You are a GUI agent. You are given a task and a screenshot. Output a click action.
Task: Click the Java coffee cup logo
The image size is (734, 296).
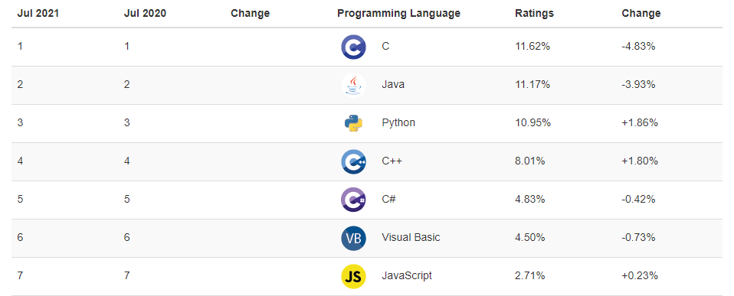(x=353, y=85)
